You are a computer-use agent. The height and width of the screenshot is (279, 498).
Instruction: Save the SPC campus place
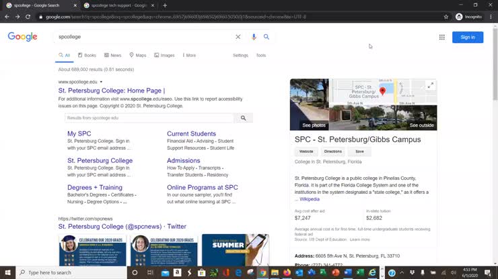[x=359, y=152]
